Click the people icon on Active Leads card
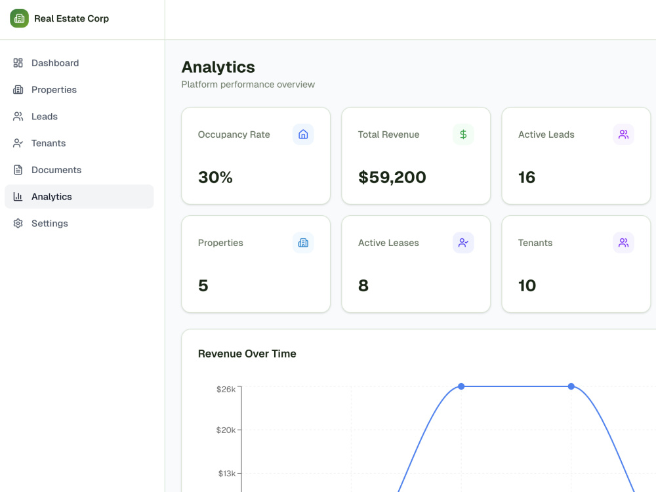656x492 pixels. (623, 134)
